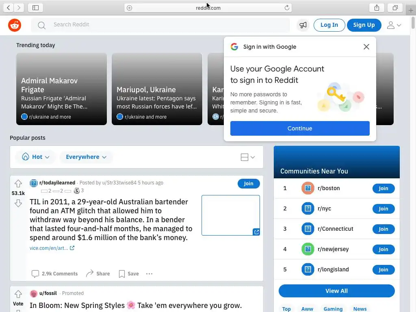Select the News category tab

(x=360, y=309)
